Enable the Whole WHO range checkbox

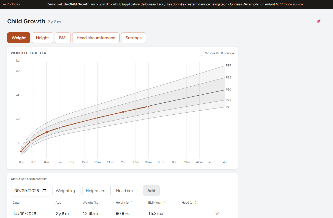pos(201,53)
